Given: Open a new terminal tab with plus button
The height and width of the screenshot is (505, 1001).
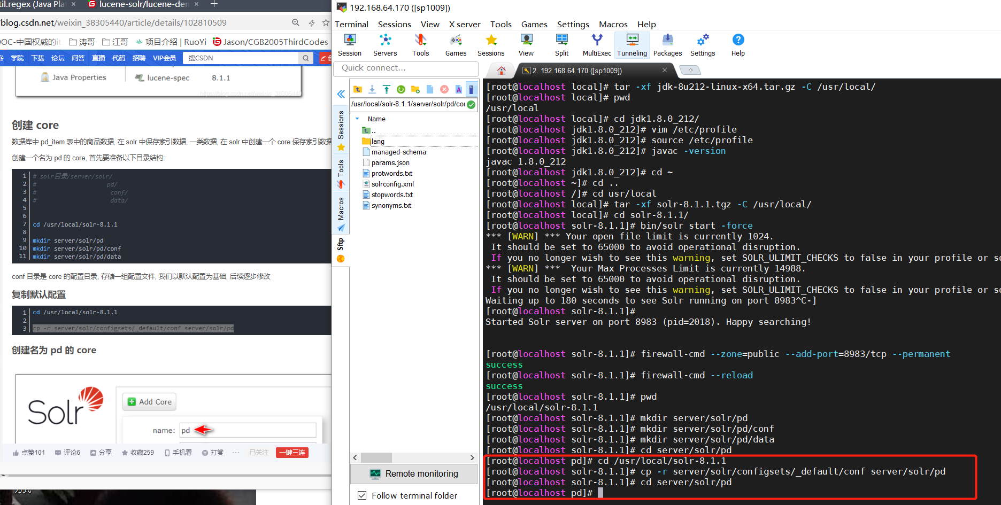Looking at the screenshot, I should click(x=690, y=71).
